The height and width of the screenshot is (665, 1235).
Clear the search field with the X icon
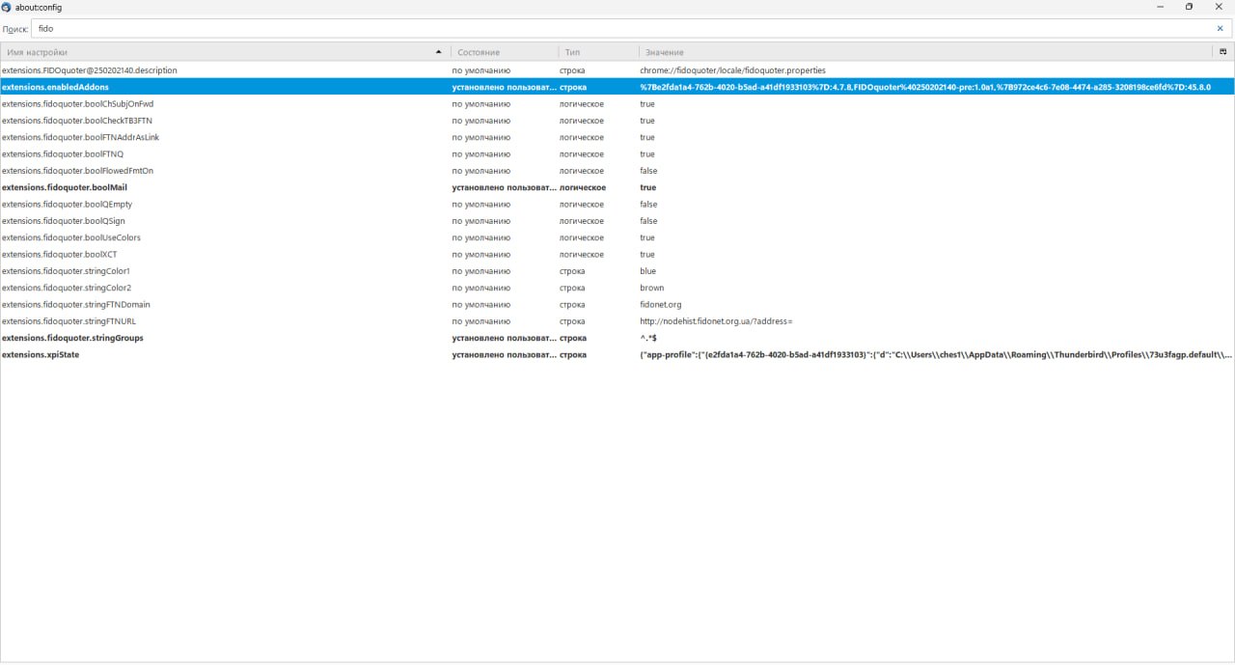tap(1220, 29)
